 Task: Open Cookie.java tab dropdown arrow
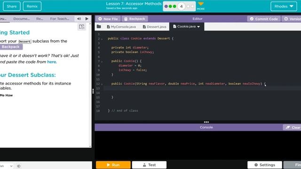[x=198, y=27]
